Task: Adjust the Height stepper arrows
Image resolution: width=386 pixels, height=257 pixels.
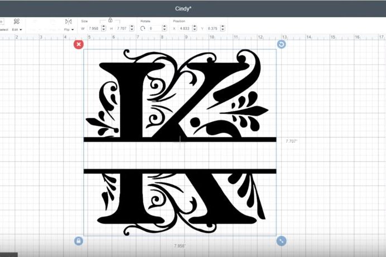Action: [x=132, y=28]
